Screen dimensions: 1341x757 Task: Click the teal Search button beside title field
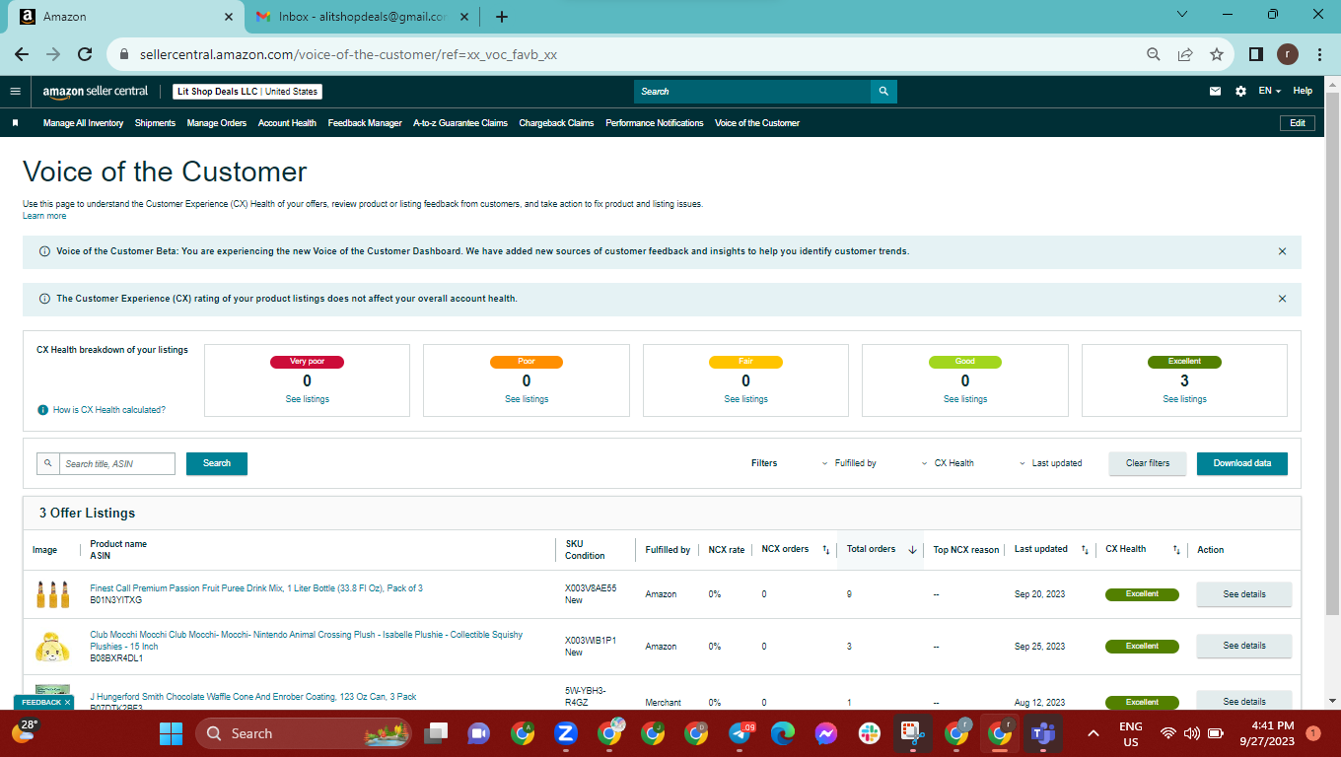click(217, 463)
